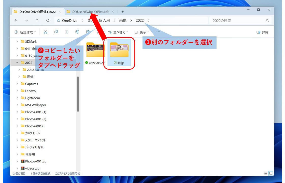This screenshot has width=285, height=183.
Task: Switch to details list view icon
Action: [266, 173]
